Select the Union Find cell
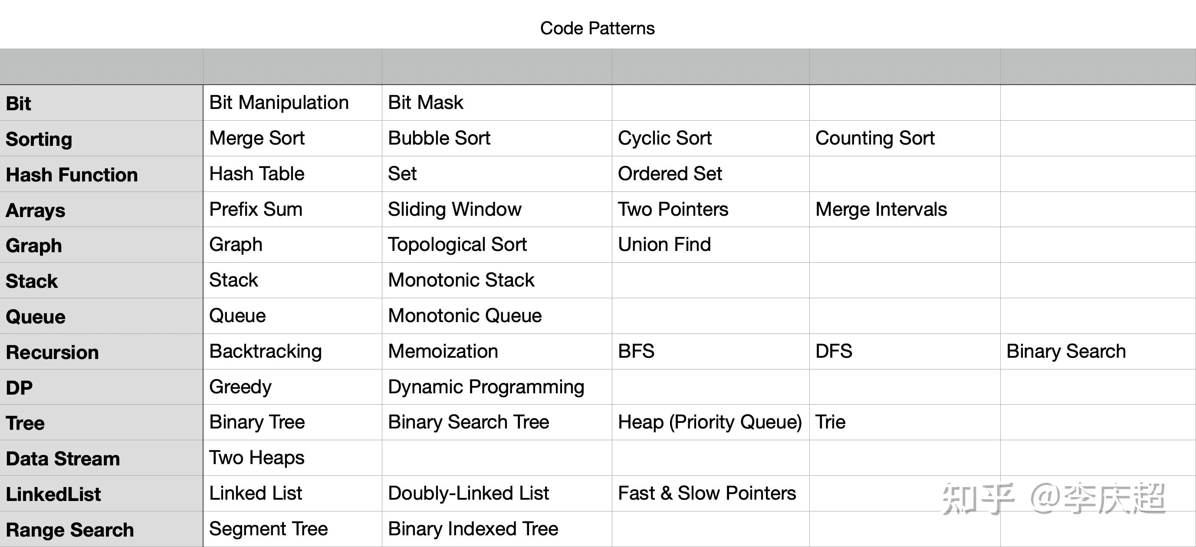The height and width of the screenshot is (547, 1196). [664, 245]
